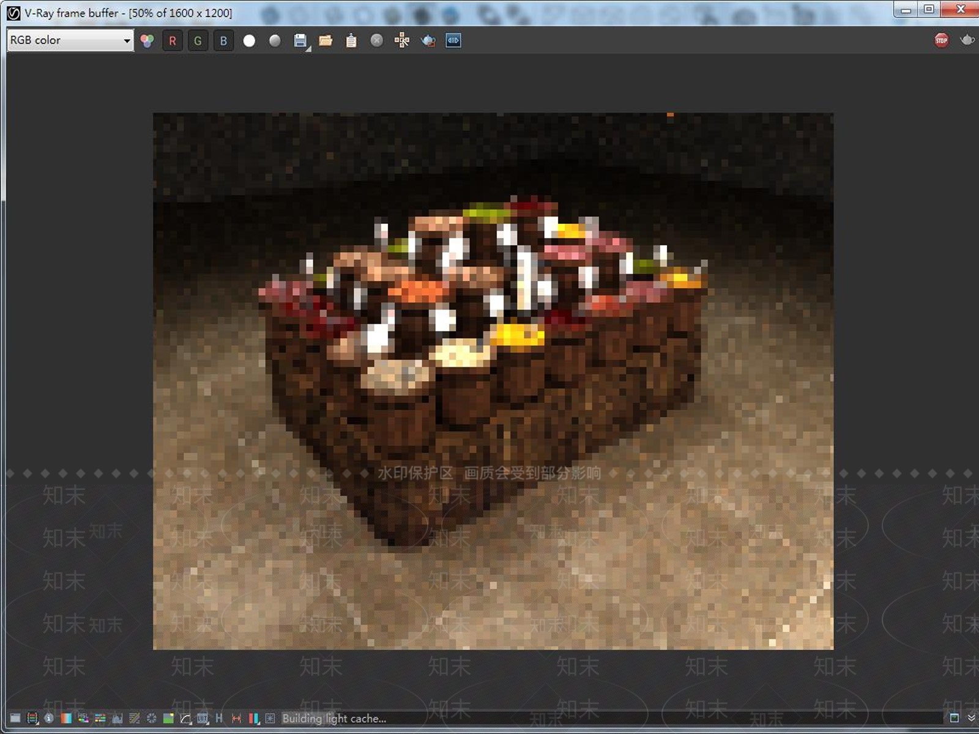Screen dimensions: 979x734
Task: Enable track mouse while rendering
Action: click(402, 41)
